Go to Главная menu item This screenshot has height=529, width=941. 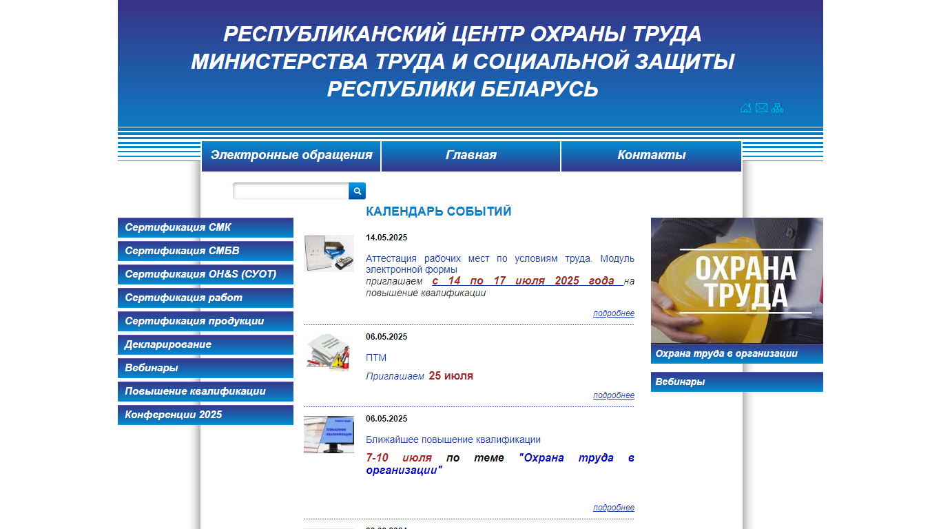[x=471, y=156]
